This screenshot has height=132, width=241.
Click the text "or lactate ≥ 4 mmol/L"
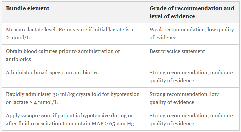32,102
